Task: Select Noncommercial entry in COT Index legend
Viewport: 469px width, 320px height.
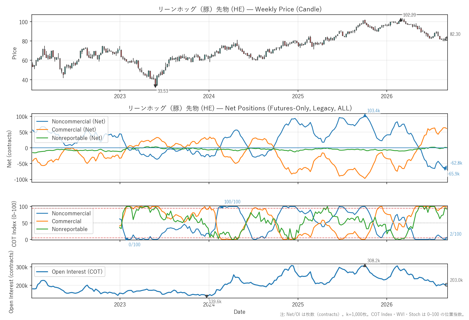Action: click(64, 213)
